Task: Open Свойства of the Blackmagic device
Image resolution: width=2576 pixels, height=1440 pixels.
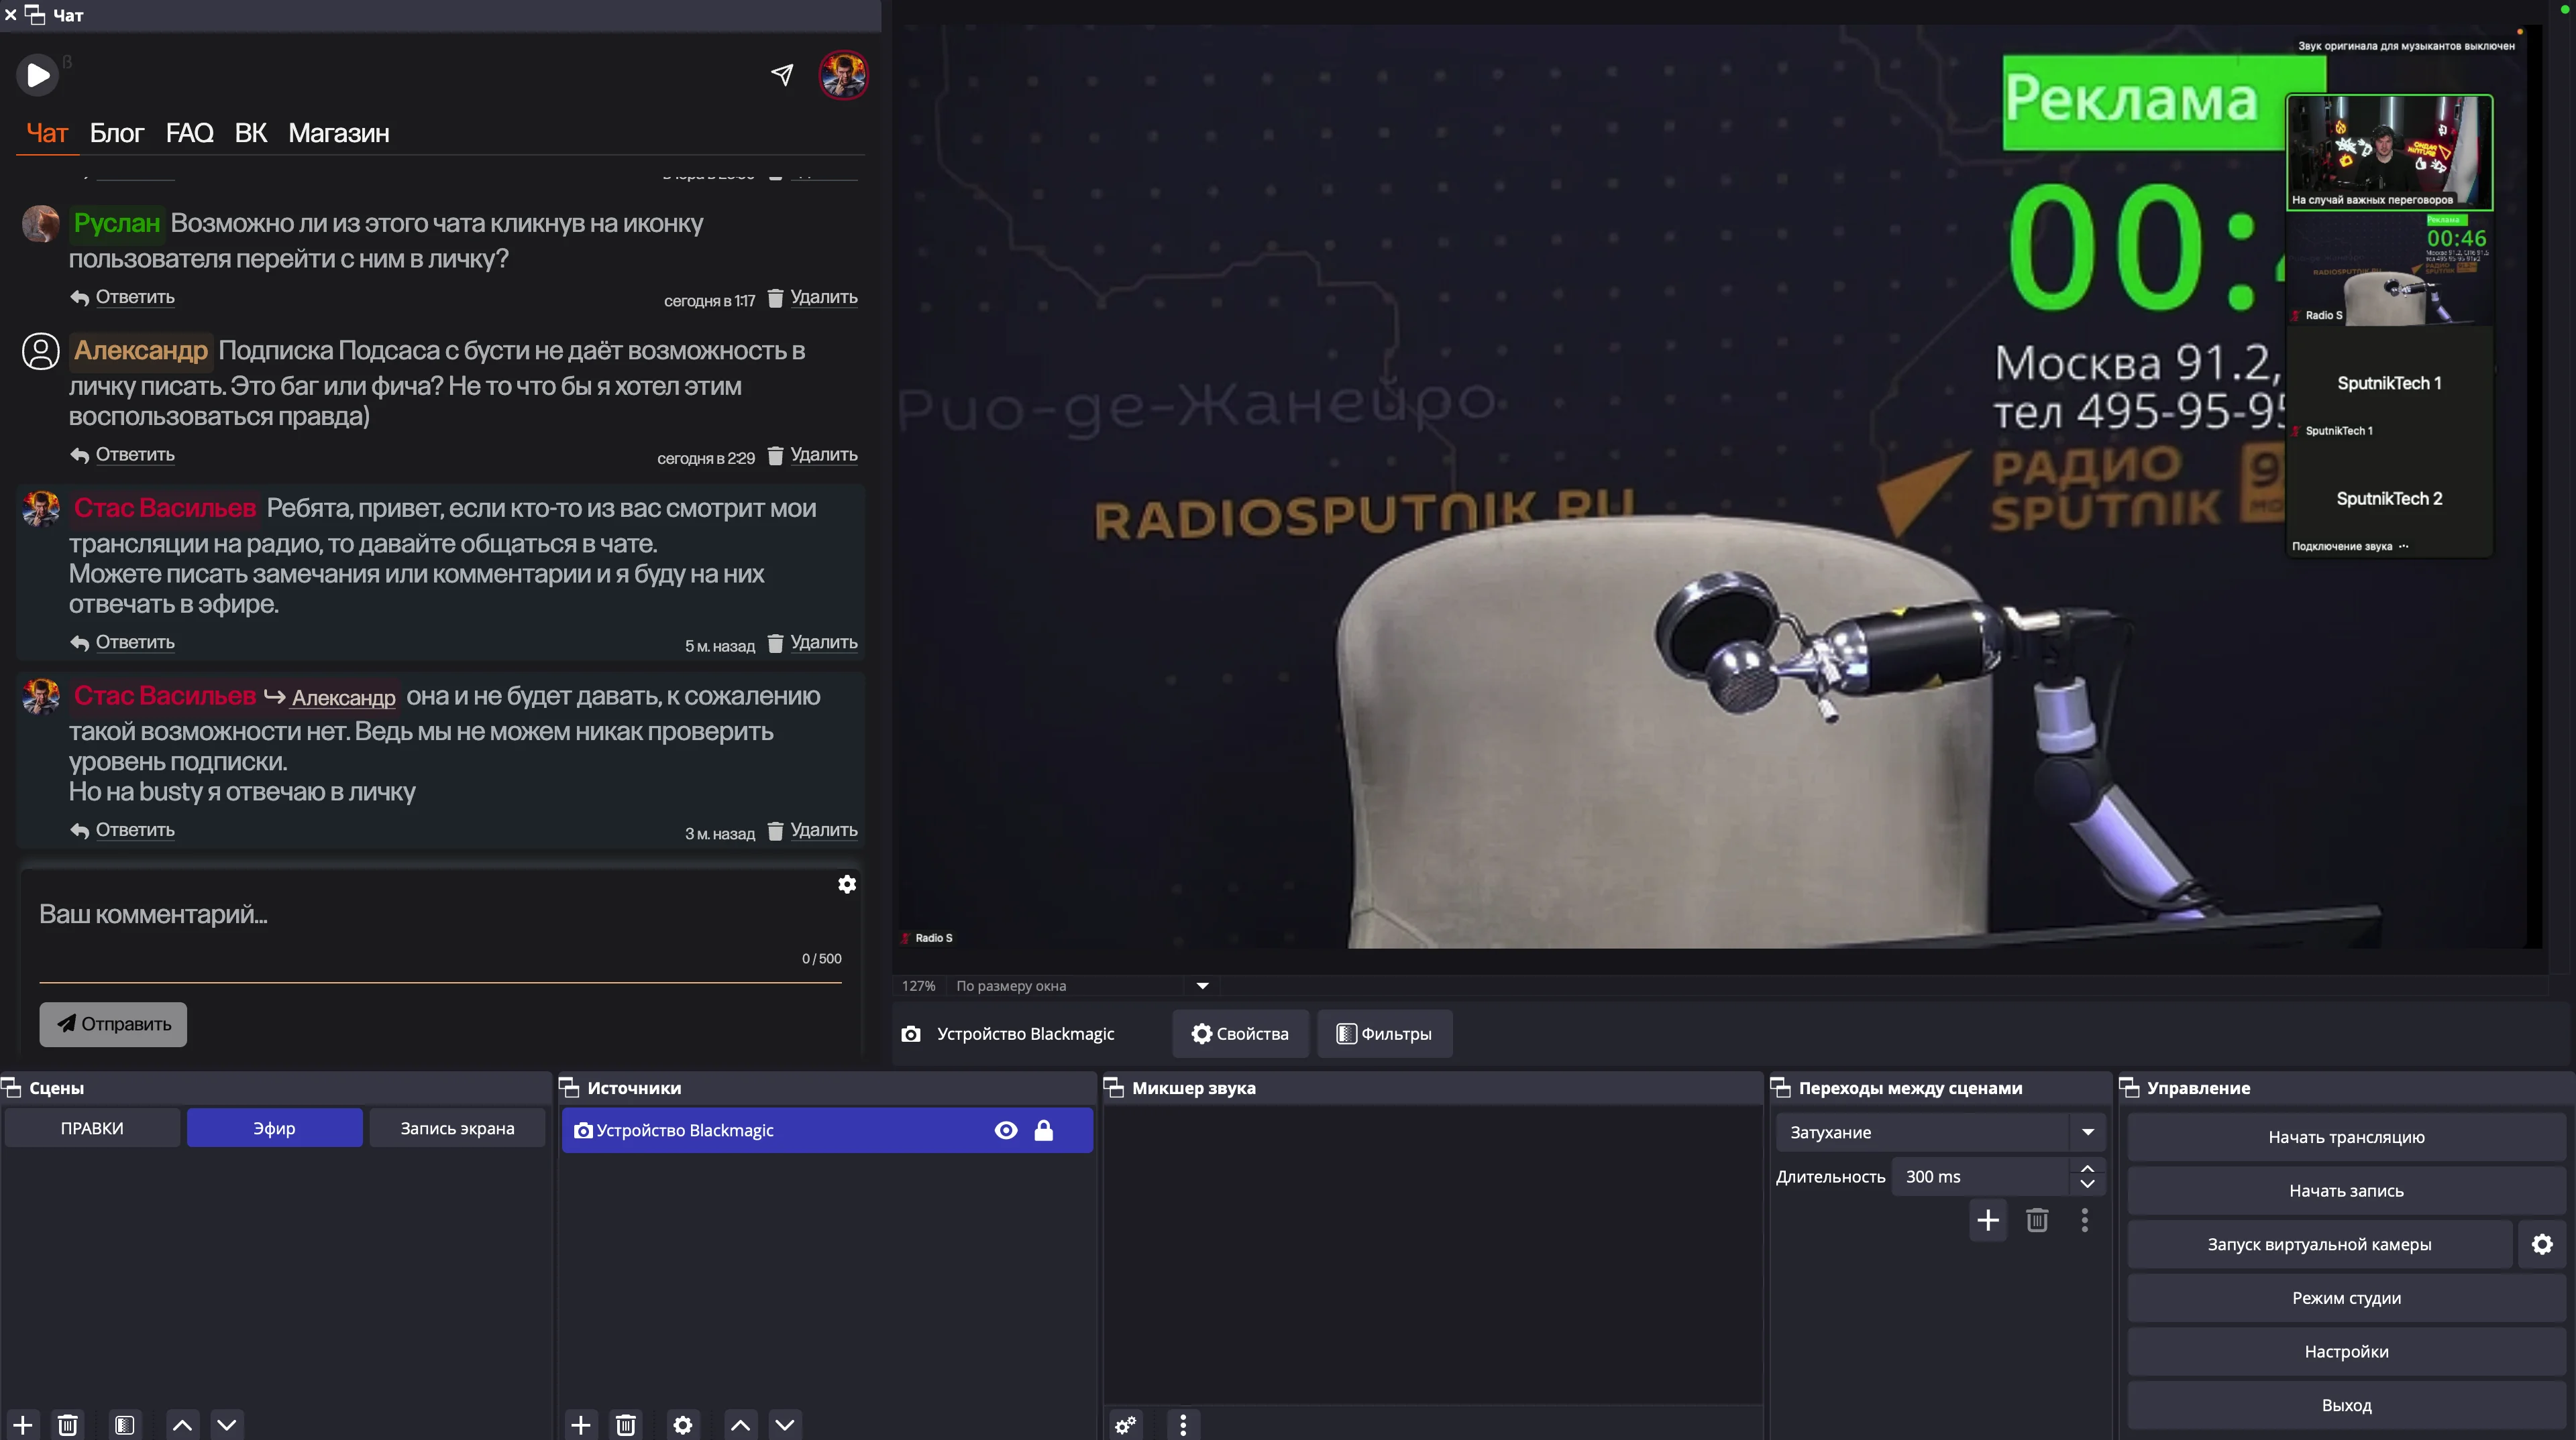Action: point(1240,1034)
